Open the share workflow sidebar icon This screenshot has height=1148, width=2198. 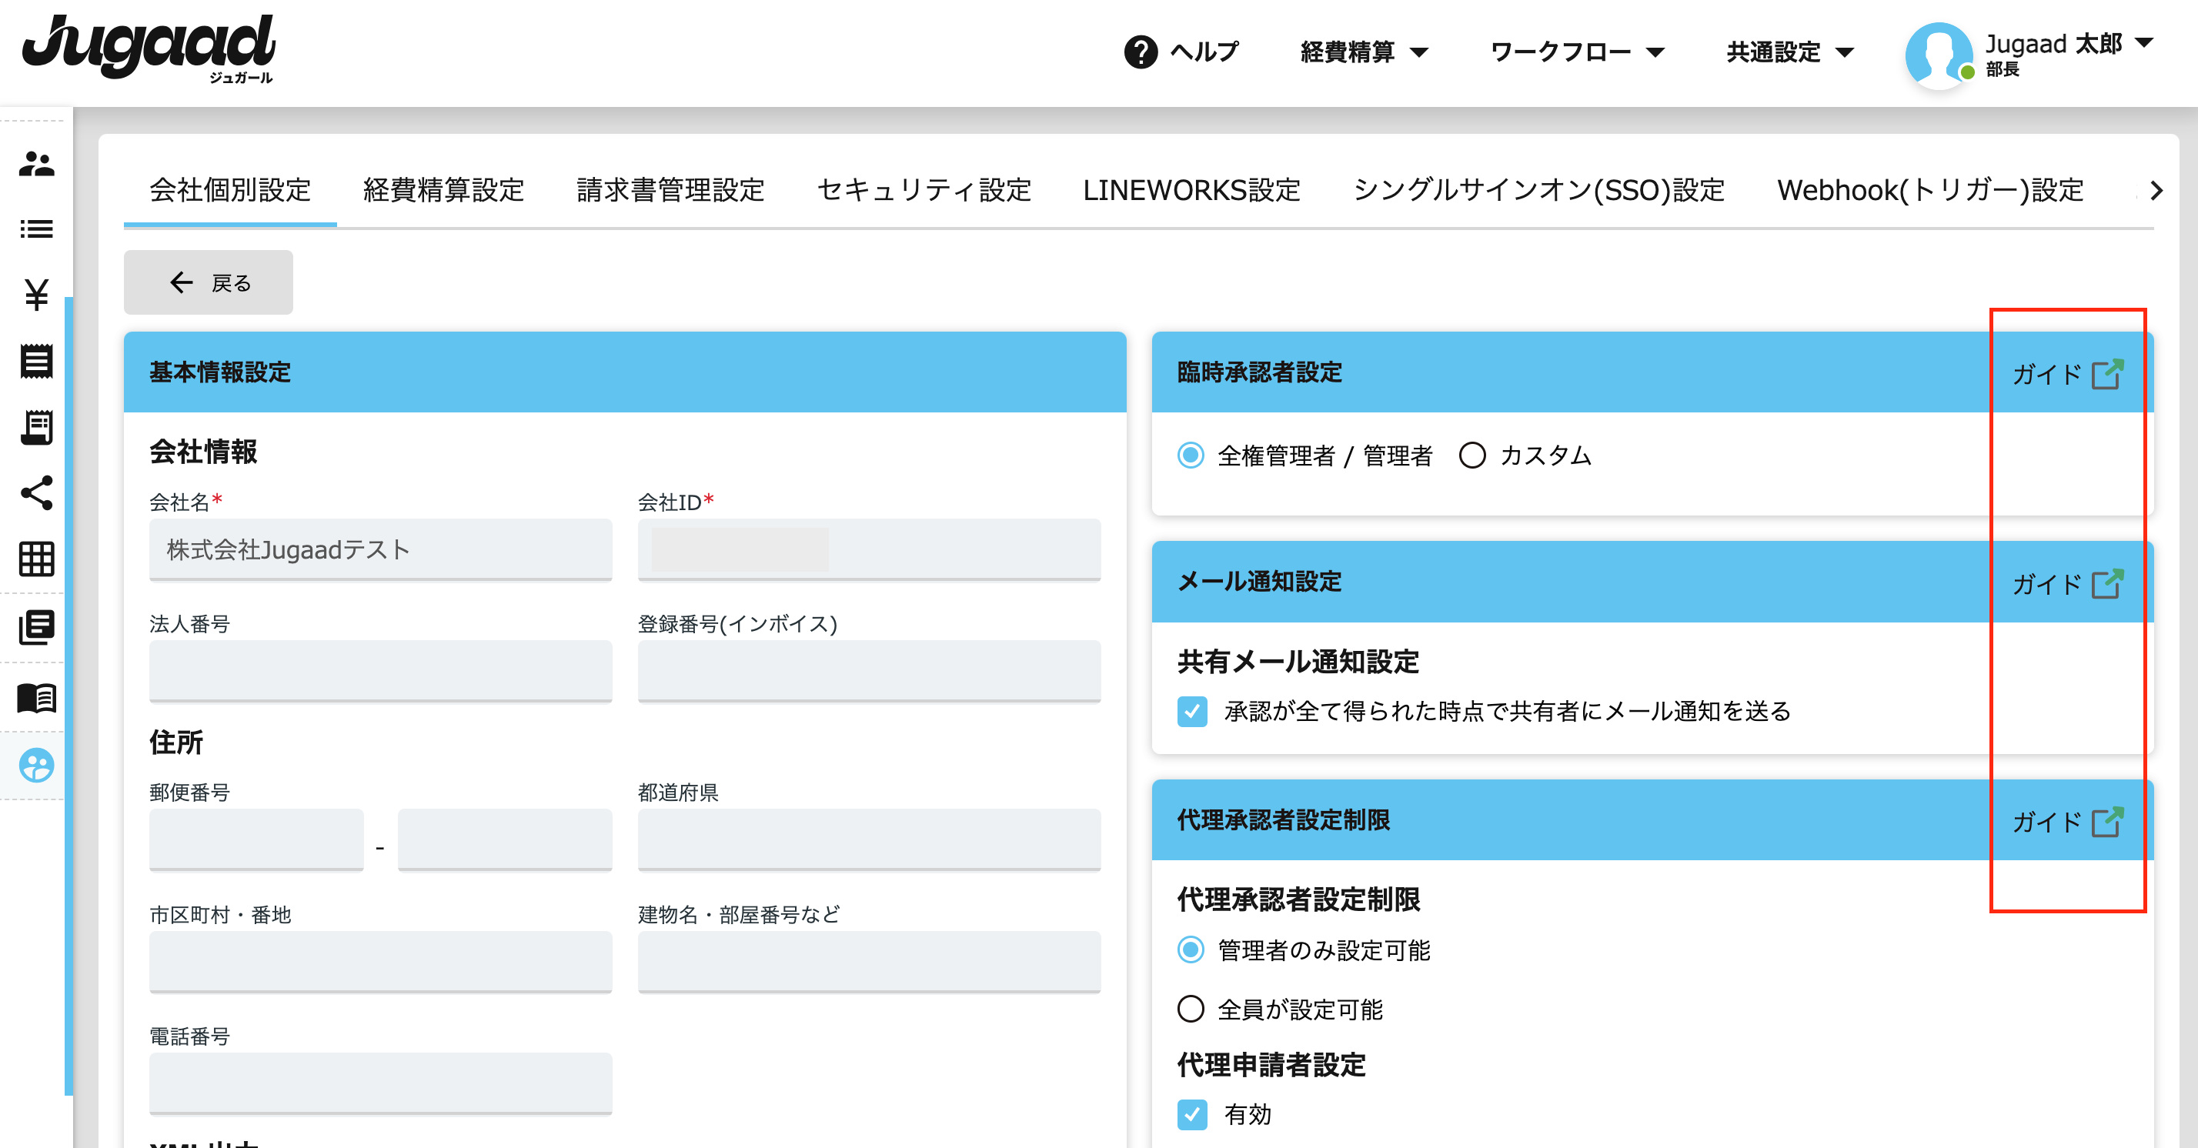click(36, 493)
